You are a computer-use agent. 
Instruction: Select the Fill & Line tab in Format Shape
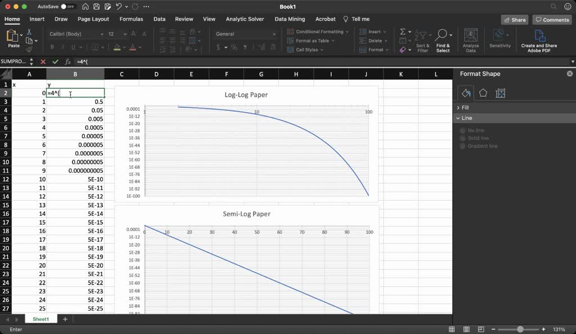pyautogui.click(x=465, y=93)
